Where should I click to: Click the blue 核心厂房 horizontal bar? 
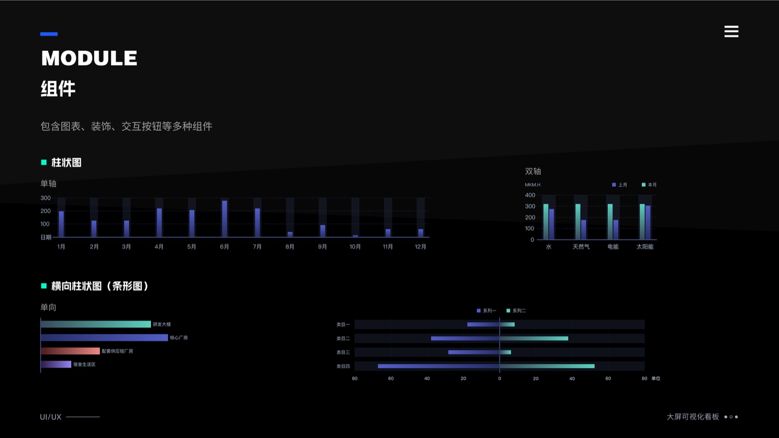(x=104, y=337)
